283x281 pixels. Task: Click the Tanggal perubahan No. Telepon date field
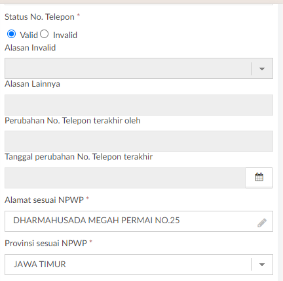coord(125,178)
